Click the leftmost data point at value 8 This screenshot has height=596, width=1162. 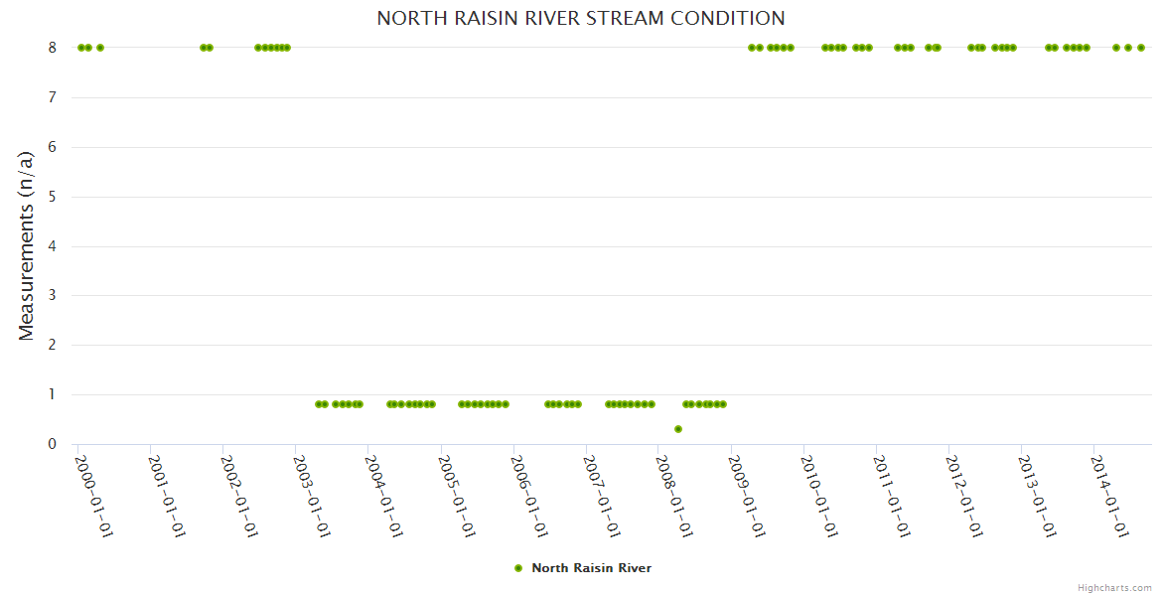81,48
